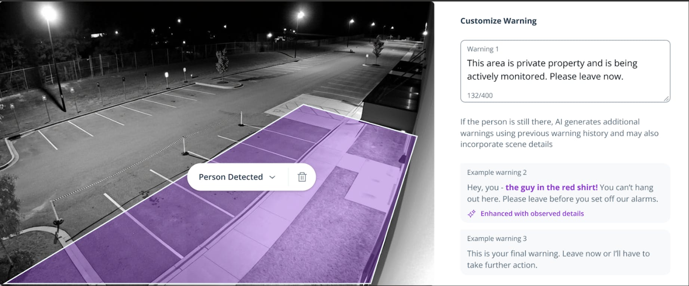
Task: Click the top corner vertex of purple zone
Action: 304,105
